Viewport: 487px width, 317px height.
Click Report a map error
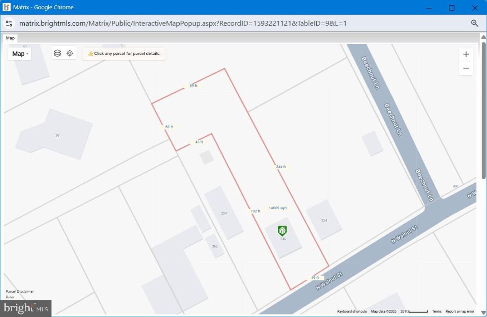[460, 311]
